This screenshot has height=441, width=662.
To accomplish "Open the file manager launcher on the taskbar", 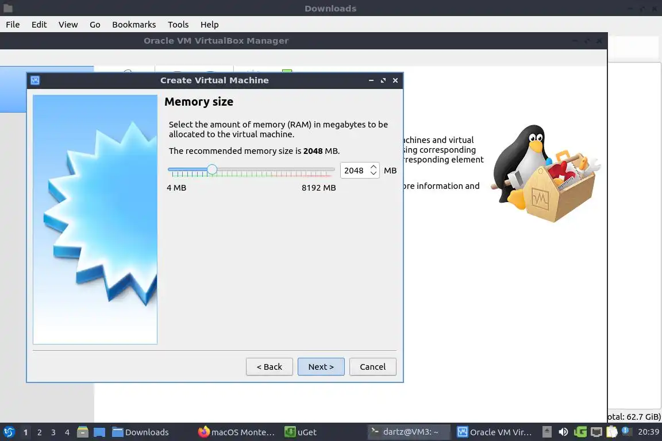I will pyautogui.click(x=83, y=432).
